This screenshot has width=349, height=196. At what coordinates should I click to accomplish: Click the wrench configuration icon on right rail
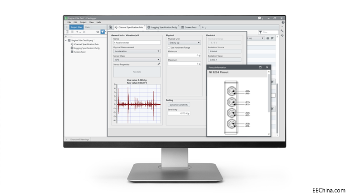(x=282, y=31)
